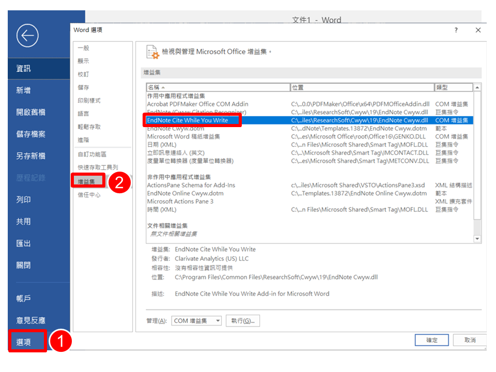
Task: Select 立即訊息連絡人 (英文) add-in row
Action: 309,153
